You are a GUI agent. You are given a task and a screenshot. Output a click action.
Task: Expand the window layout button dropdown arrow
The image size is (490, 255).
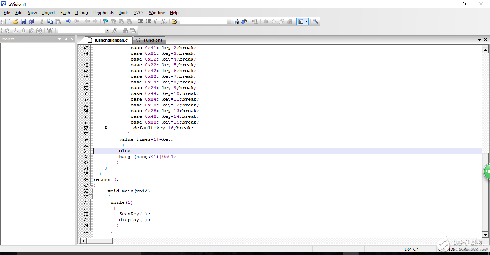[307, 21]
